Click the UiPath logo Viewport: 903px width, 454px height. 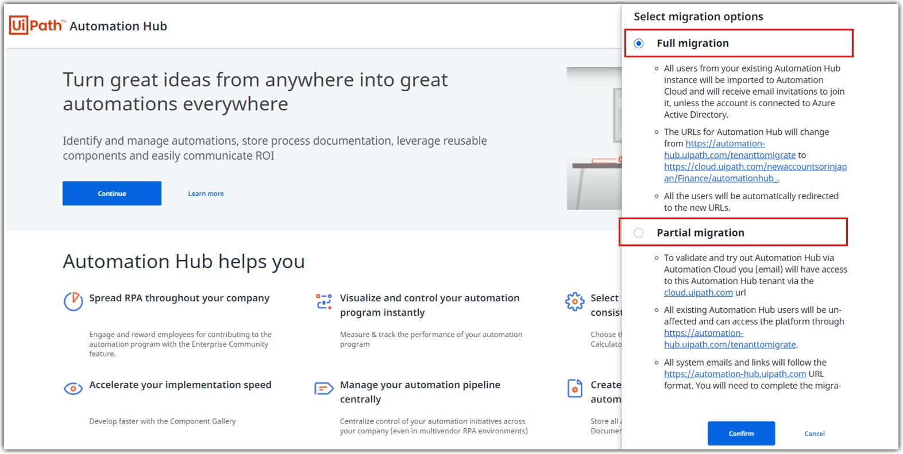coord(37,25)
